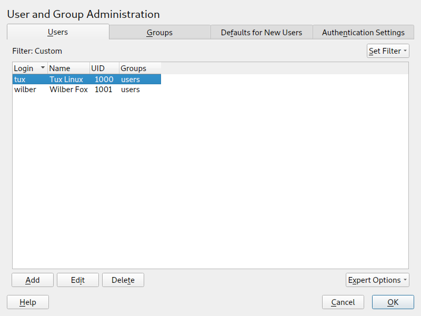
Task: Sort the list by the Name column
Action: [x=68, y=68]
